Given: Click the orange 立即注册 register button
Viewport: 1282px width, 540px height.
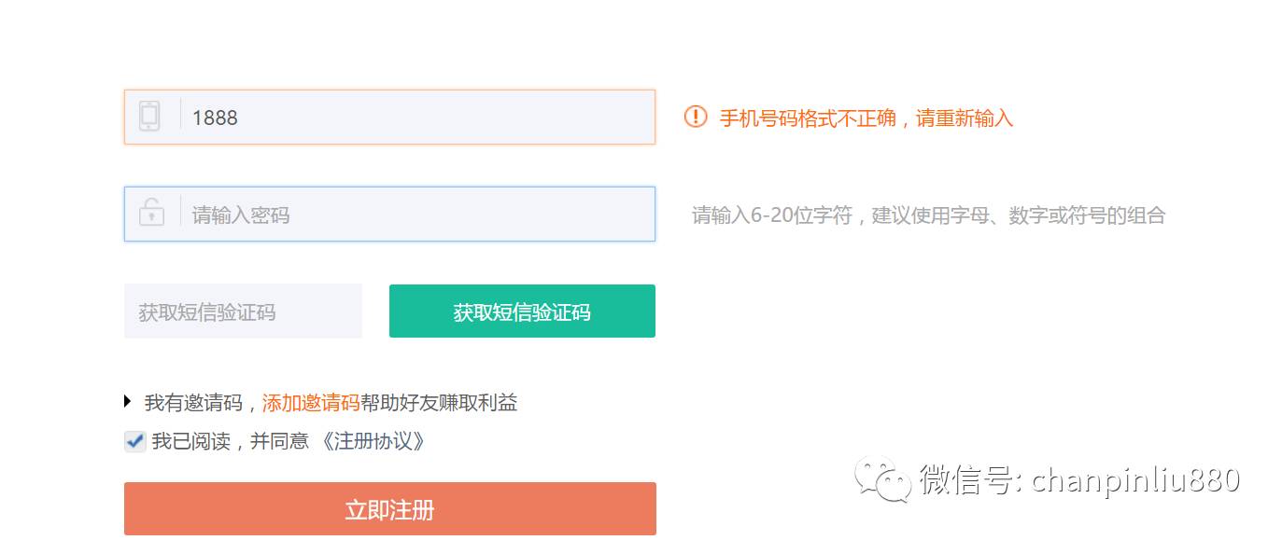Looking at the screenshot, I should 390,509.
